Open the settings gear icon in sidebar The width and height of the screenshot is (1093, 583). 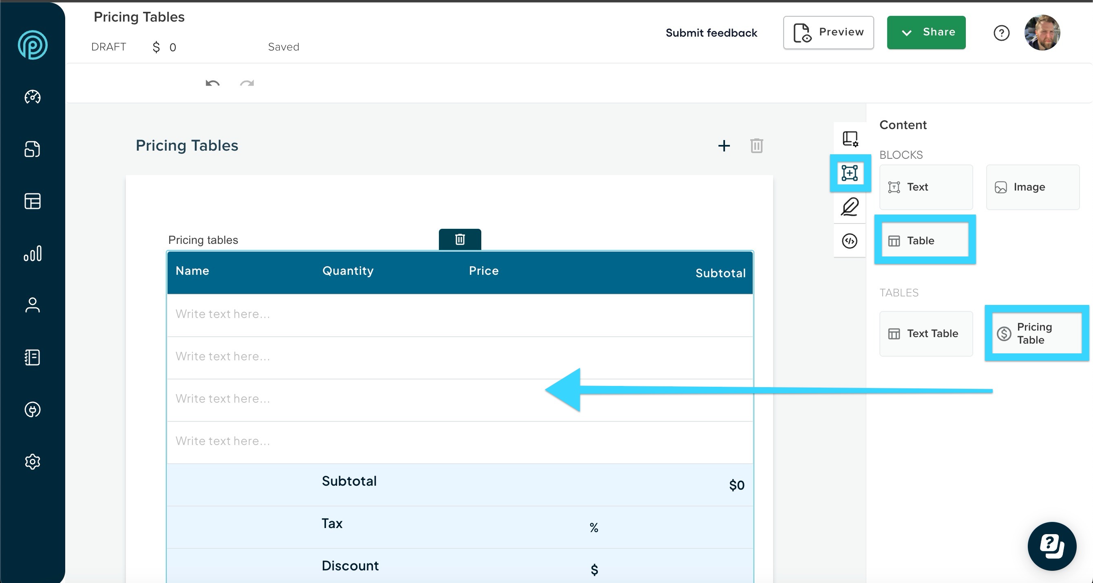[33, 462]
